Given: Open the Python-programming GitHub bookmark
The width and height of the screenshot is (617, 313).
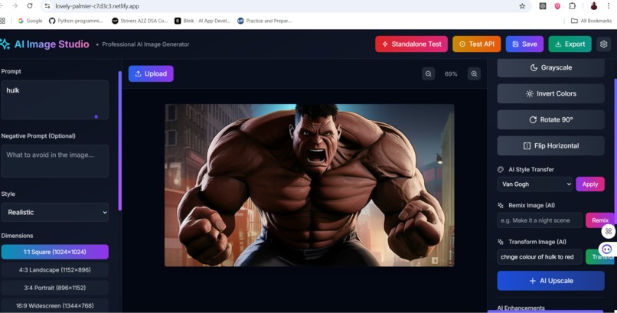Looking at the screenshot, I should (76, 21).
